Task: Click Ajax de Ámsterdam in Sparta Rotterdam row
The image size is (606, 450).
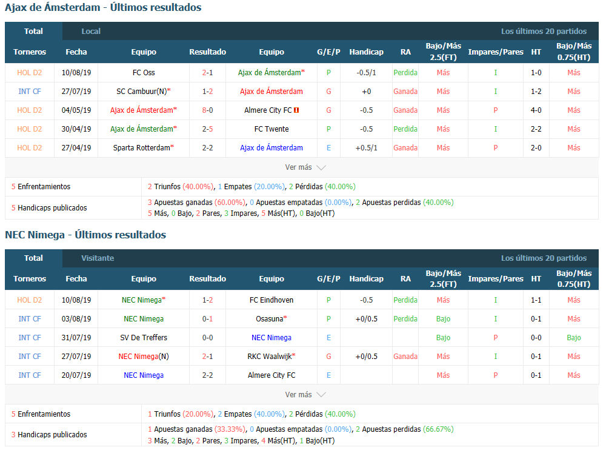Action: pos(271,148)
